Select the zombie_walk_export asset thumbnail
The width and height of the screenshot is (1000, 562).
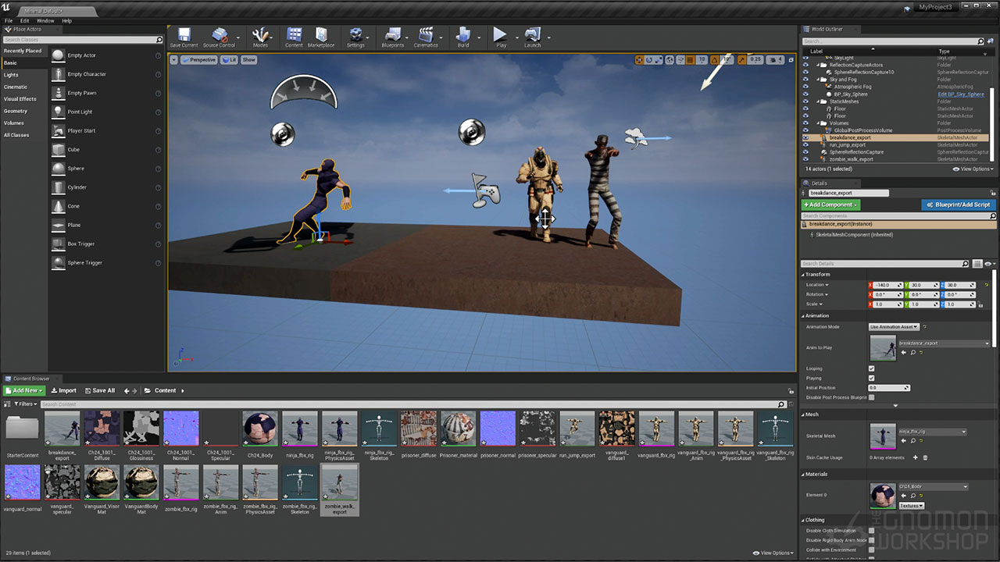point(339,482)
